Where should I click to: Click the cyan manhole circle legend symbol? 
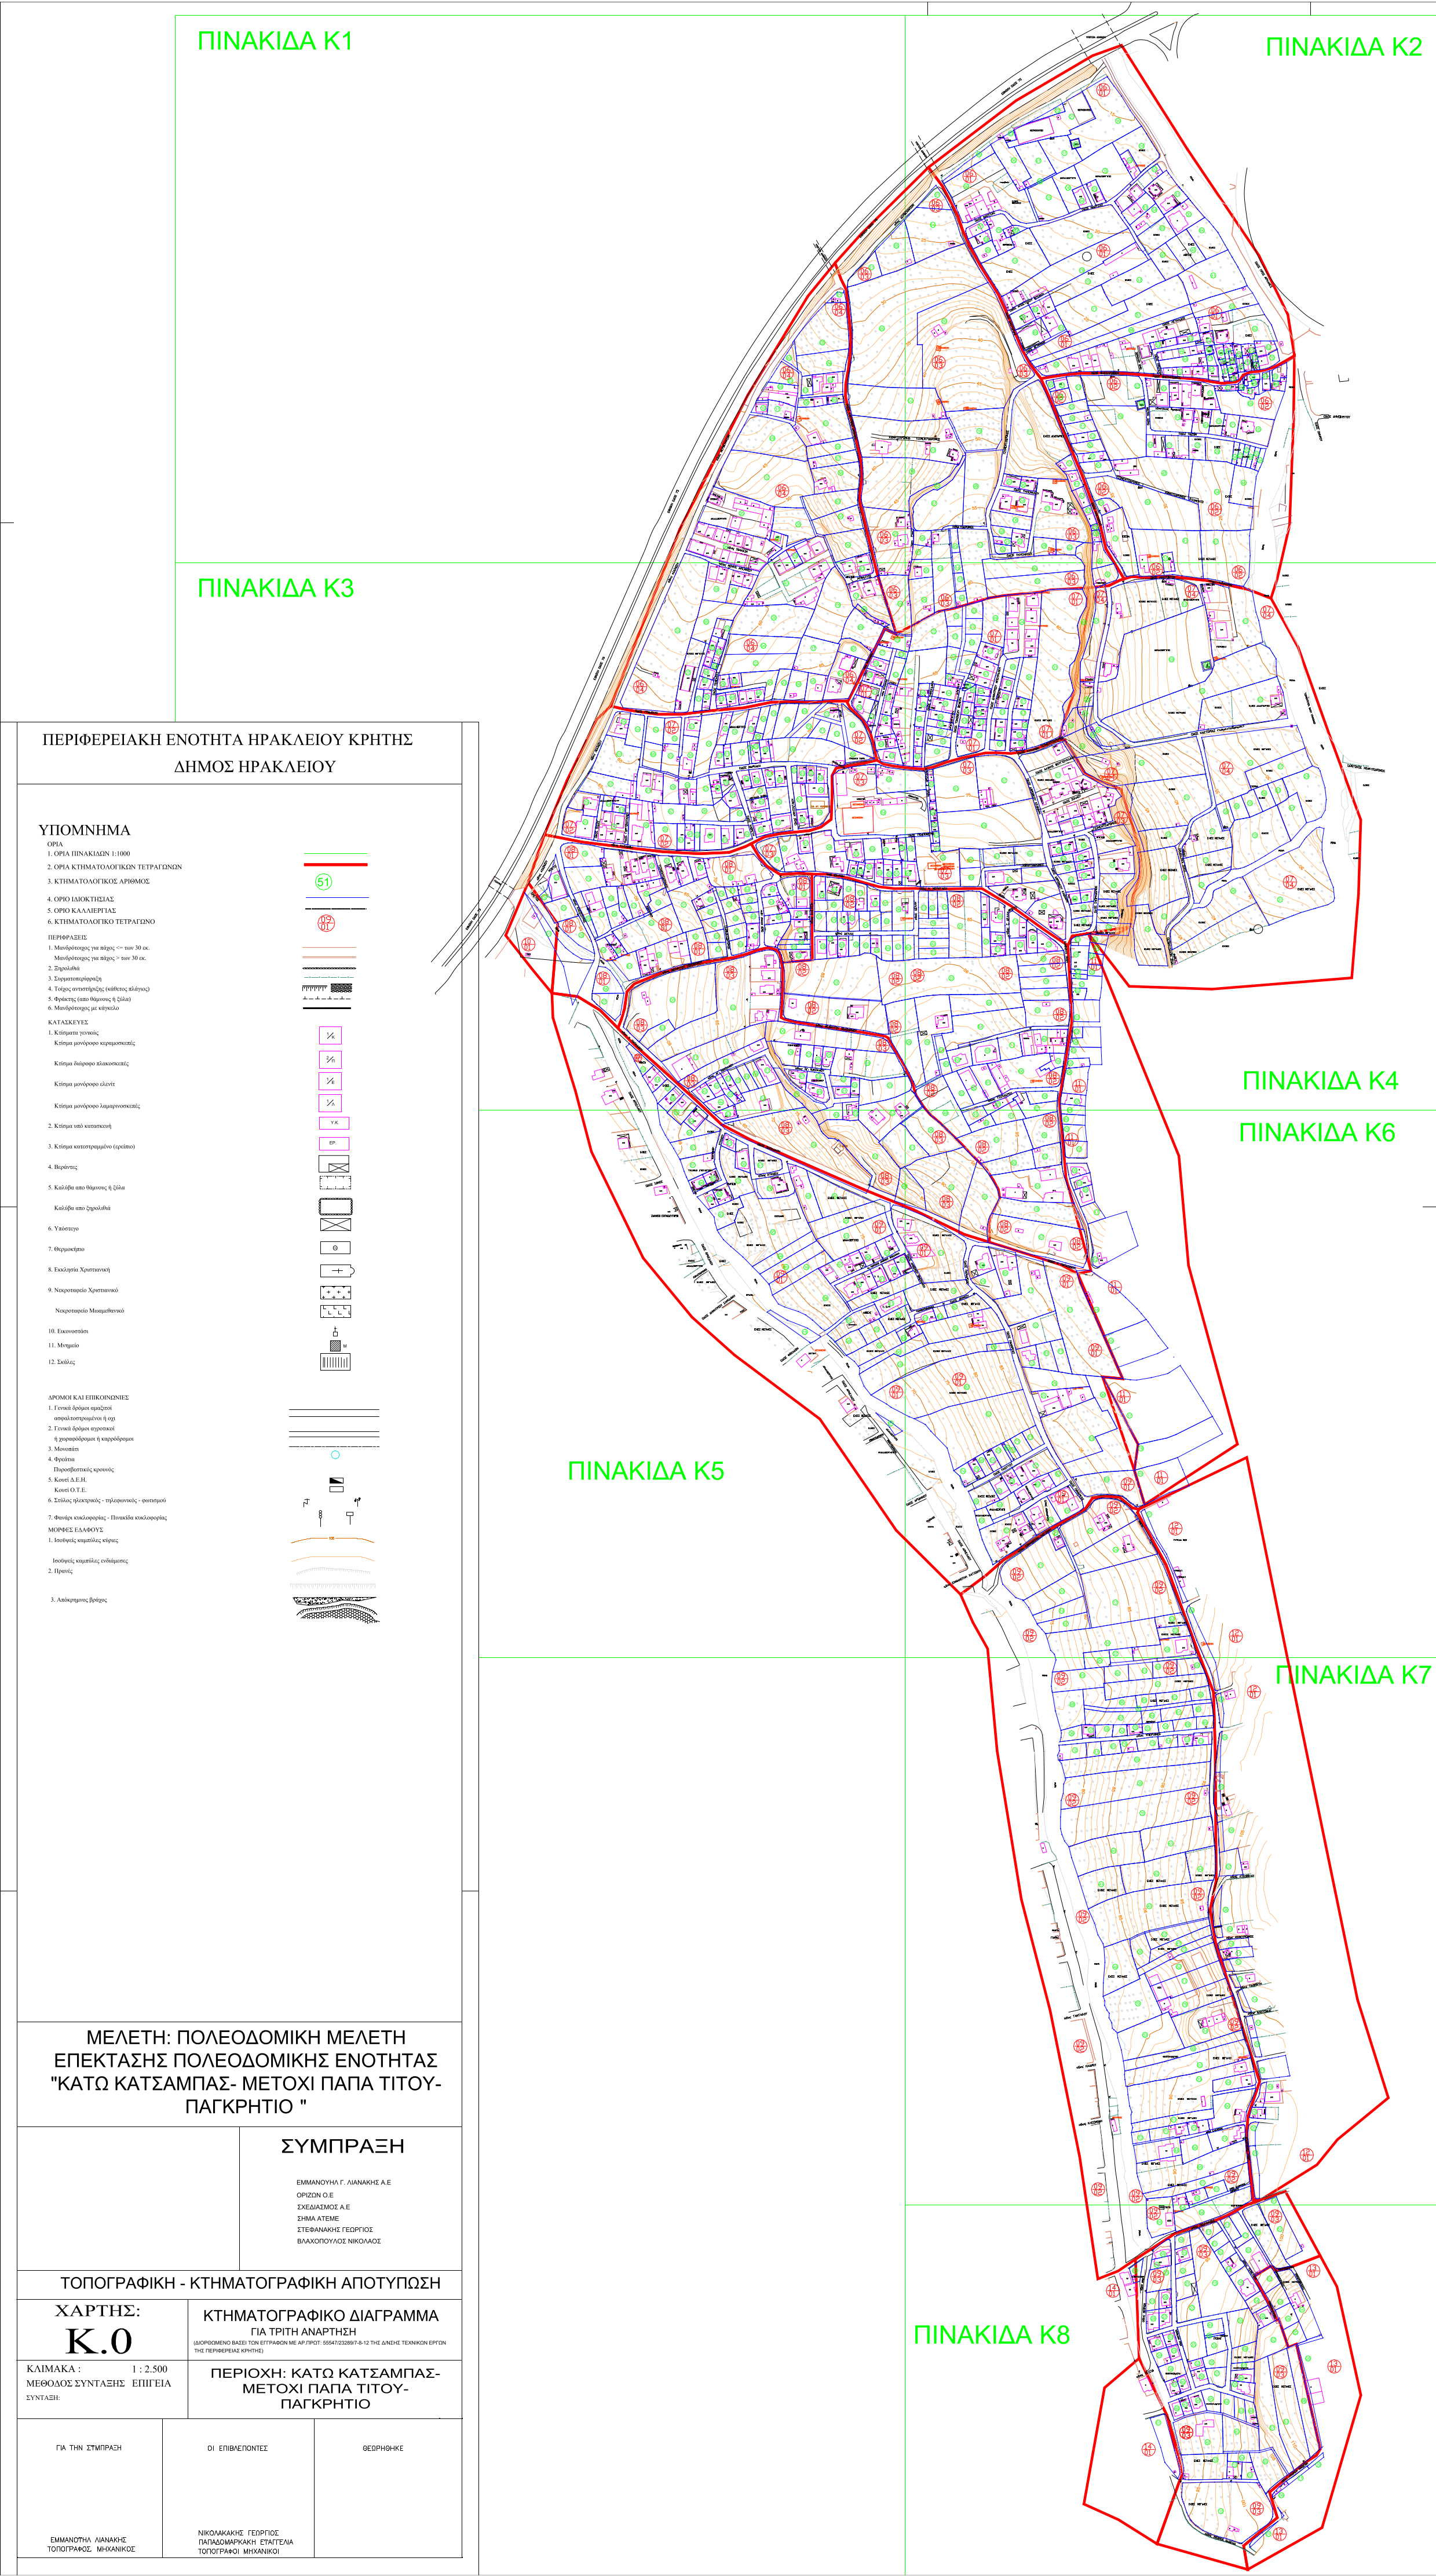(335, 1454)
